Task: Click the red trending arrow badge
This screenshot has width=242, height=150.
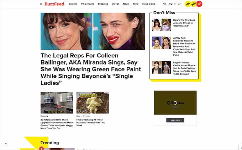Action: pos(199,4)
